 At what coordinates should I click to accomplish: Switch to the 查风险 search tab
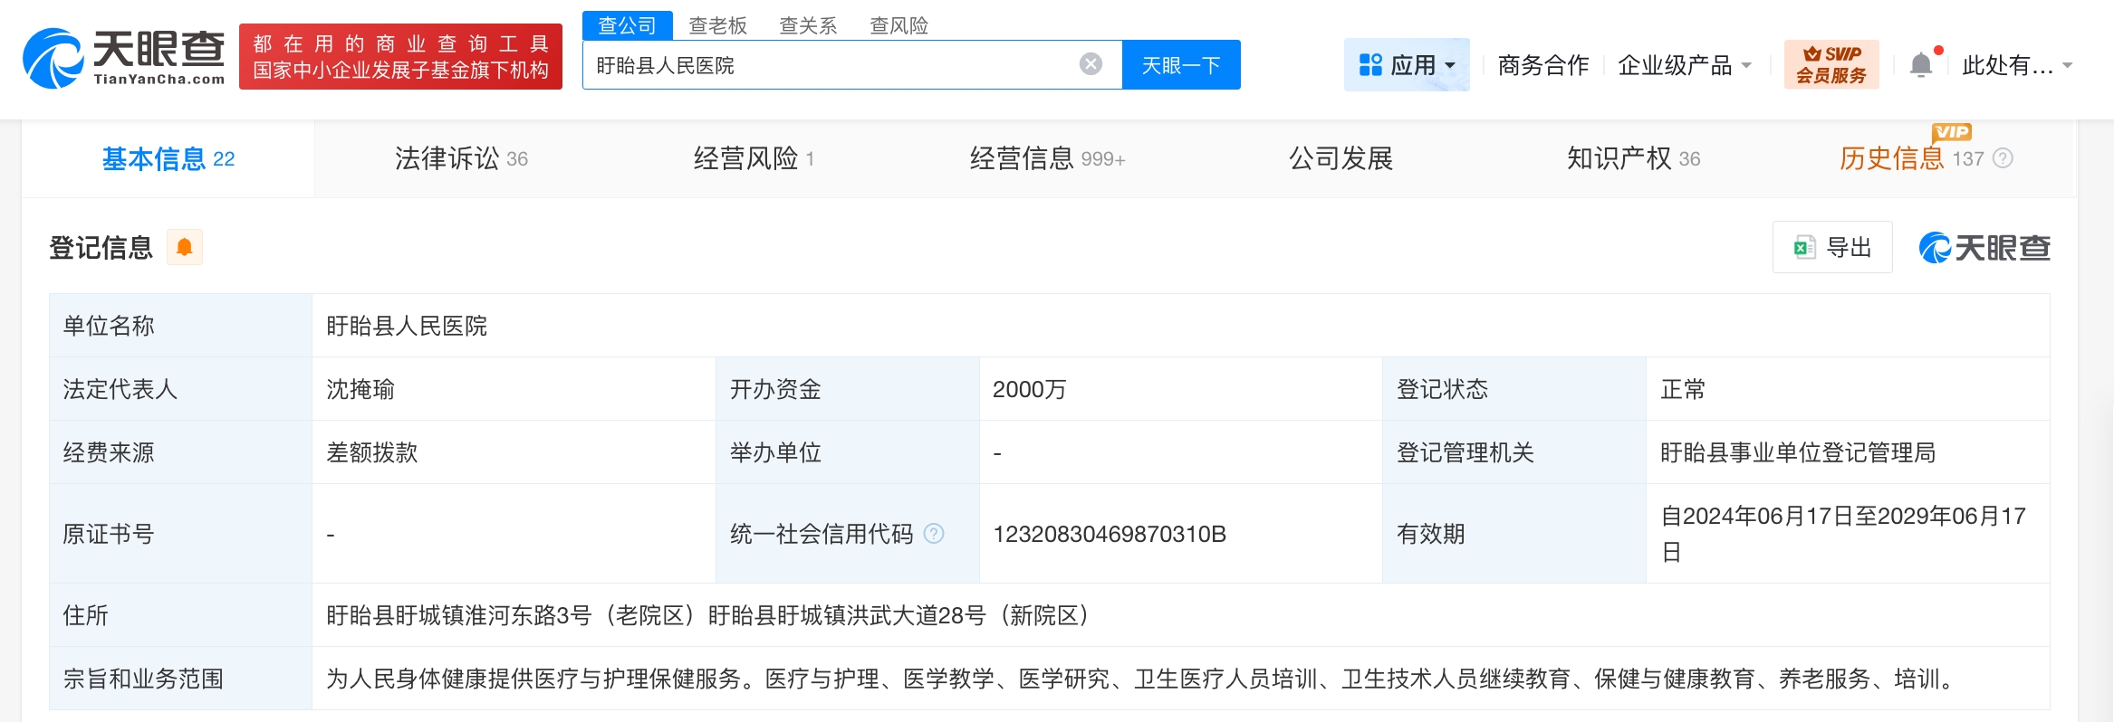898,25
